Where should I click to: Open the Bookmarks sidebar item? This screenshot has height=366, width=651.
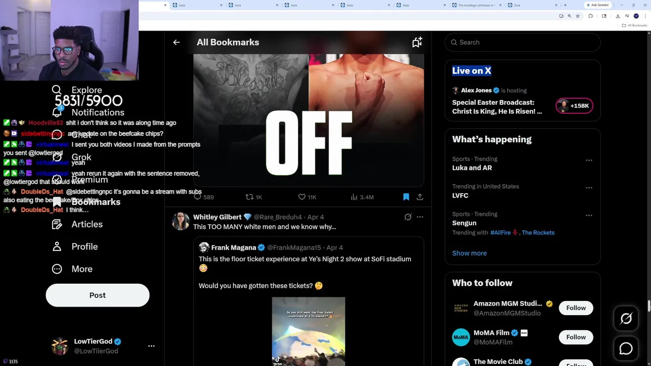(x=86, y=202)
